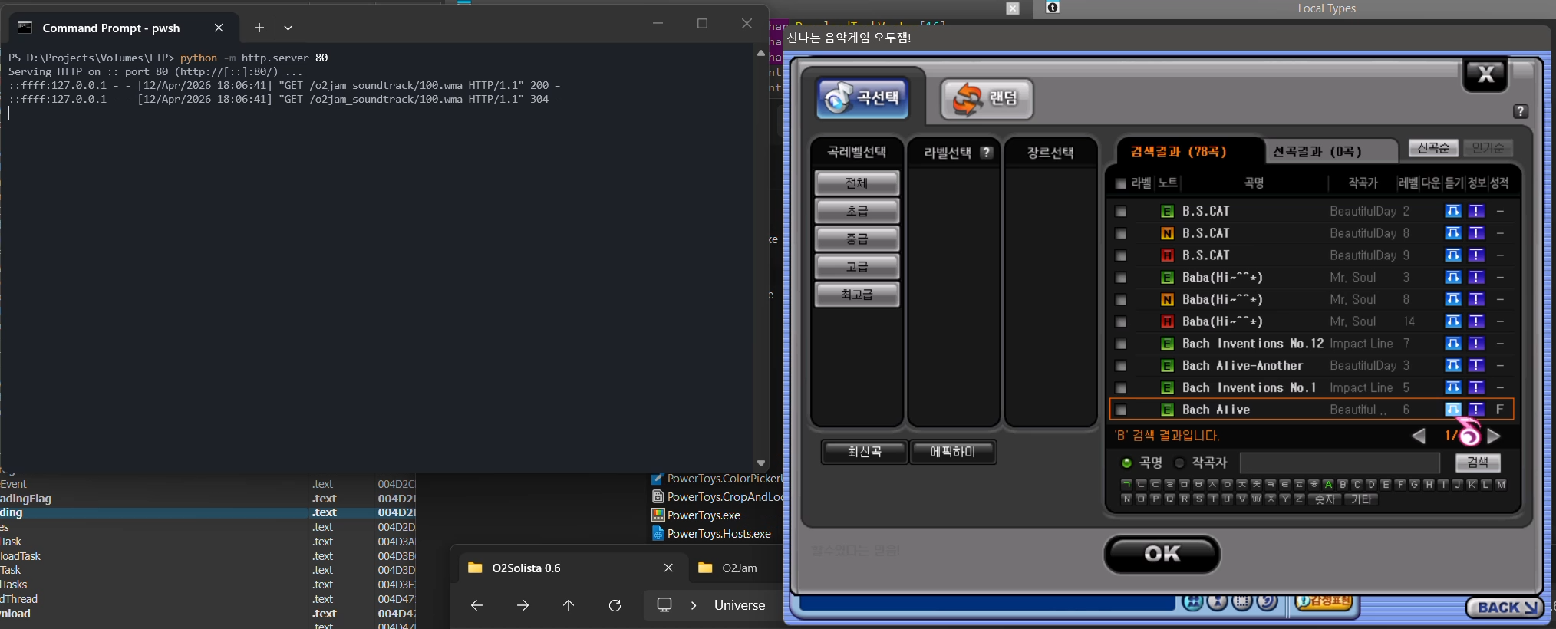Switch to the 선곡결과 (0곡) tab

click(x=1317, y=151)
